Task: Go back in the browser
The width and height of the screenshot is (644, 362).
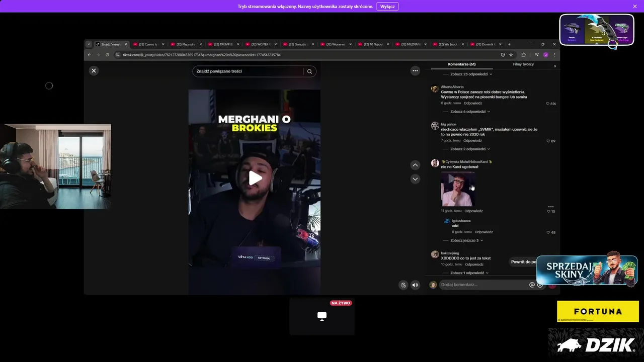Action: [90, 55]
